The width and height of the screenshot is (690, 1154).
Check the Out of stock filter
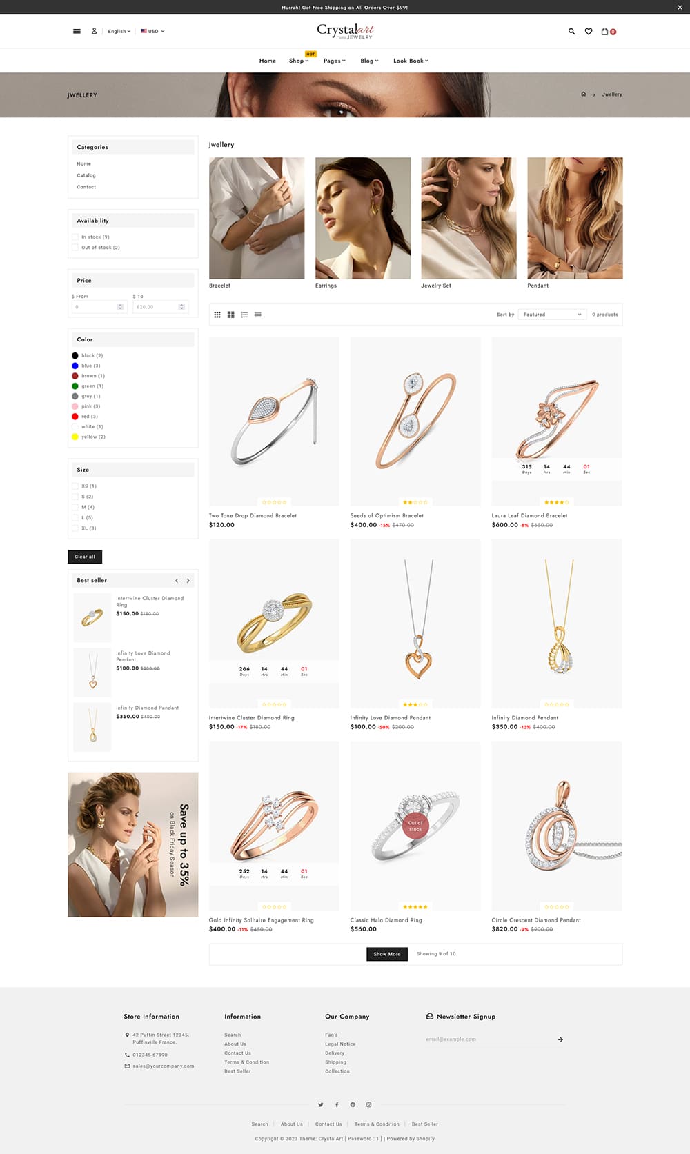(75, 247)
